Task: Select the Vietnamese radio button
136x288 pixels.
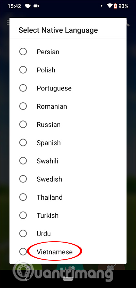Action: (23, 251)
